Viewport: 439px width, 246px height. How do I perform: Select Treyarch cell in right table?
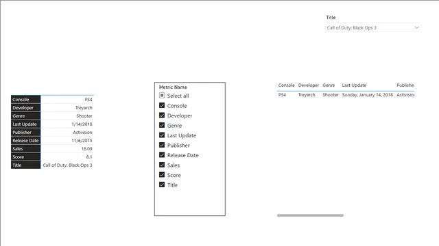click(x=307, y=95)
